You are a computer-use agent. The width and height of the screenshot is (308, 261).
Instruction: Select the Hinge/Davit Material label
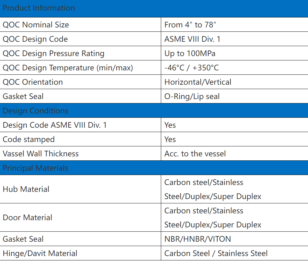(40, 253)
